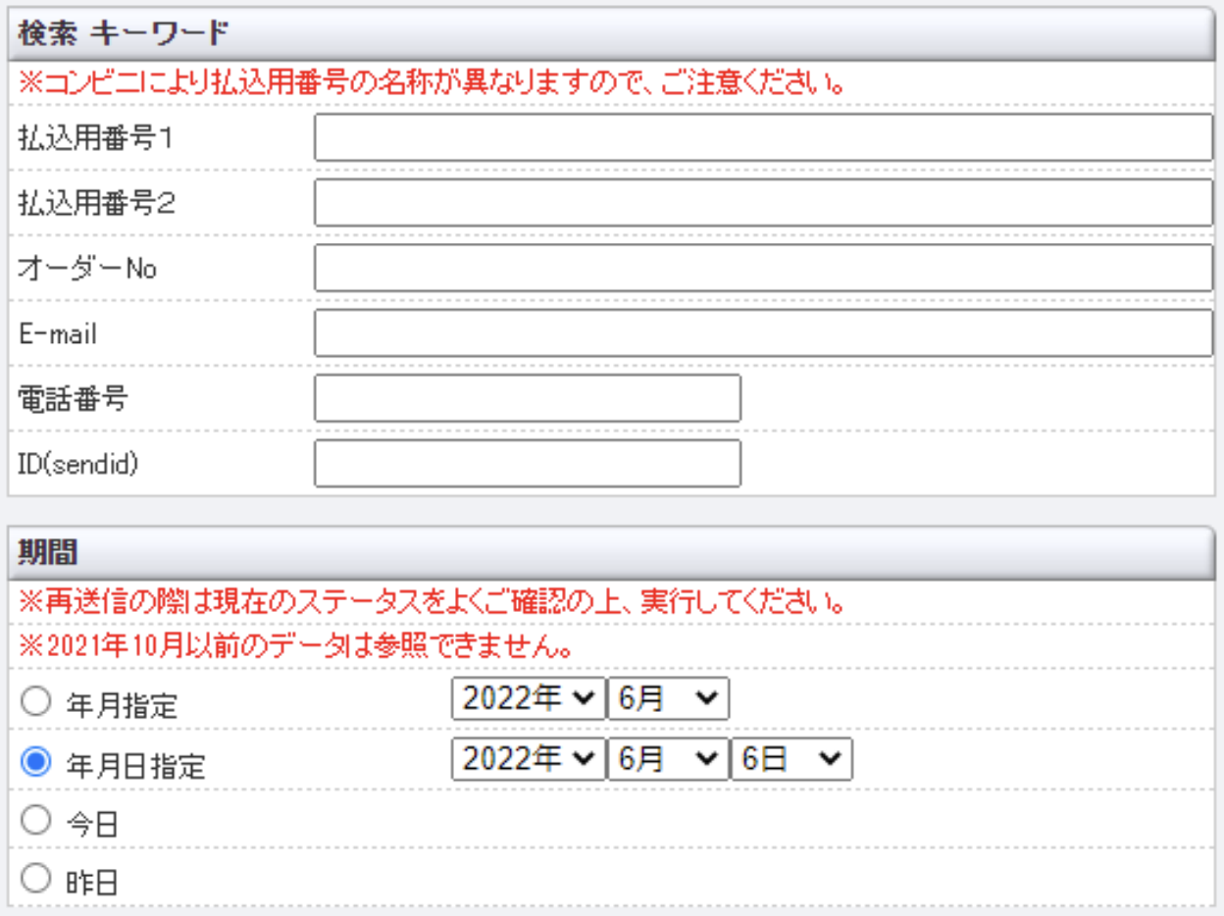Click the 払込用番号1 input field

(x=764, y=137)
